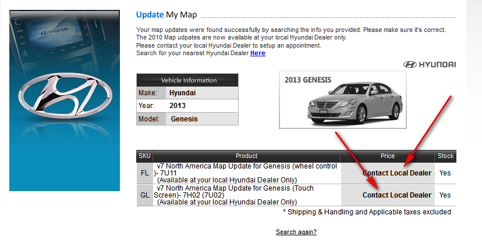Viewport: 482px width, 251px height.
Task: Click the Year value '2013'
Action: [178, 106]
